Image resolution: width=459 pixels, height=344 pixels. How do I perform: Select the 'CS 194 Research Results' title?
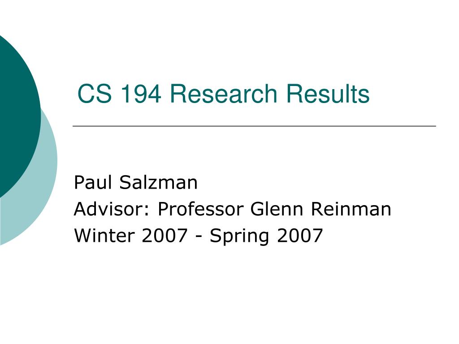(223, 94)
